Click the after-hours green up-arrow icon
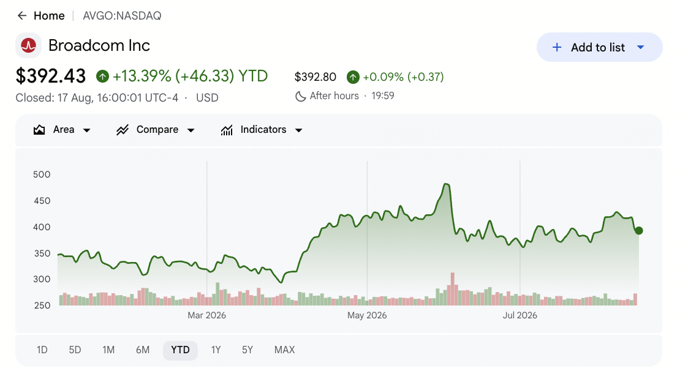 [x=353, y=78]
